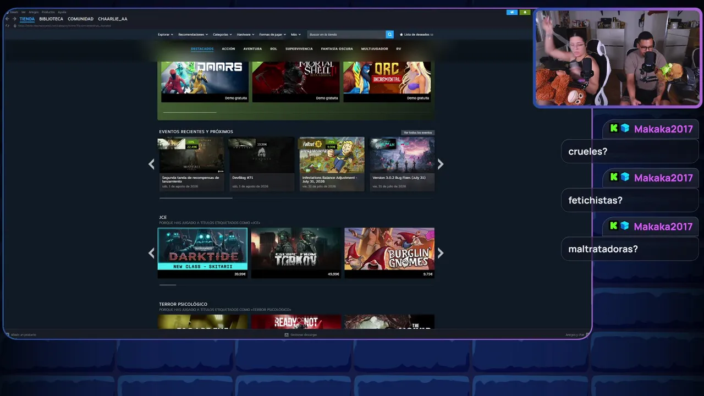
Task: Click the store page URL address
Action: tap(64, 25)
